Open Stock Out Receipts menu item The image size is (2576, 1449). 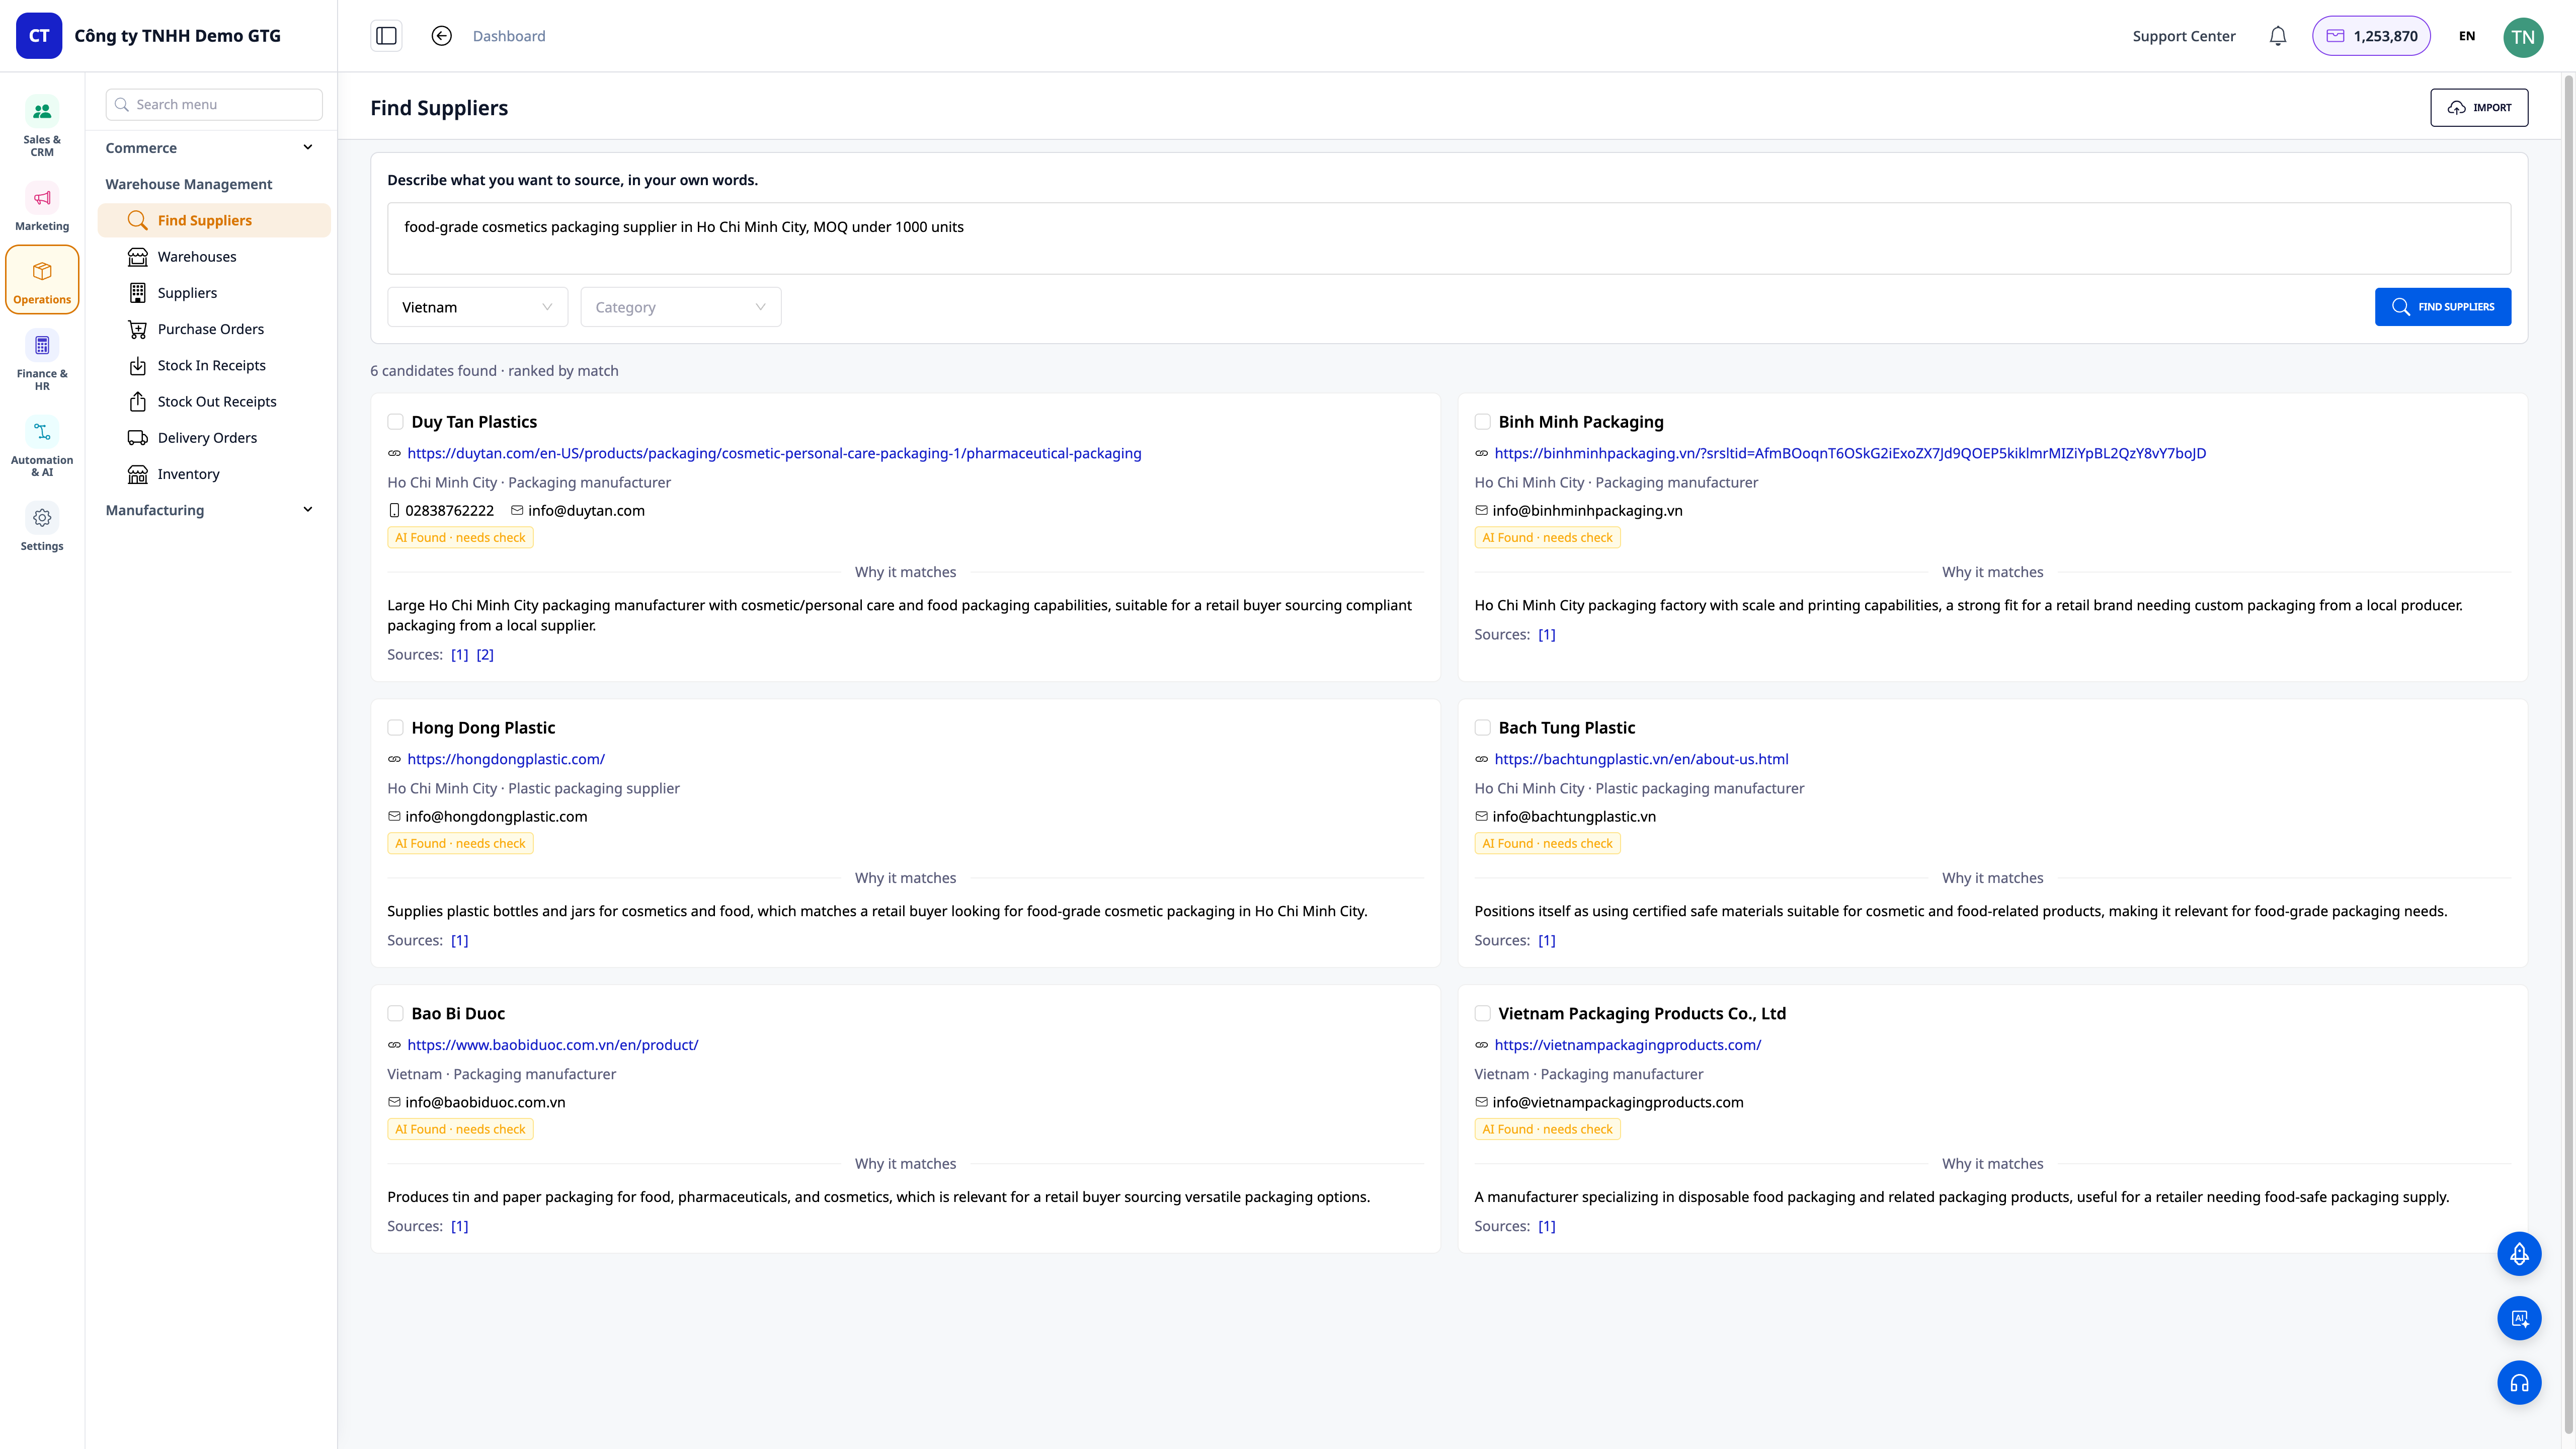pos(214,402)
